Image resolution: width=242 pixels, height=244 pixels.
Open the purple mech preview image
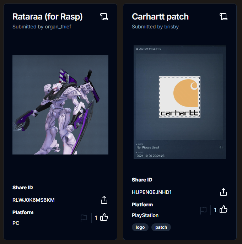coord(60,104)
